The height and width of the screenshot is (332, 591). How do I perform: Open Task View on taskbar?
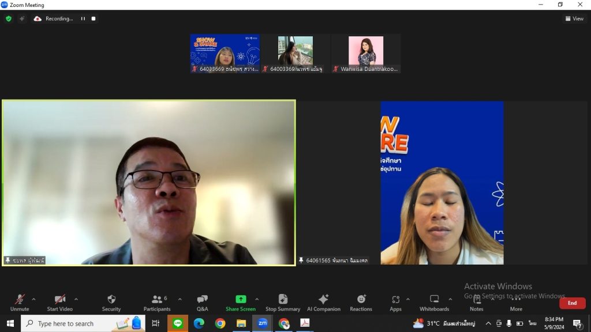pos(156,323)
